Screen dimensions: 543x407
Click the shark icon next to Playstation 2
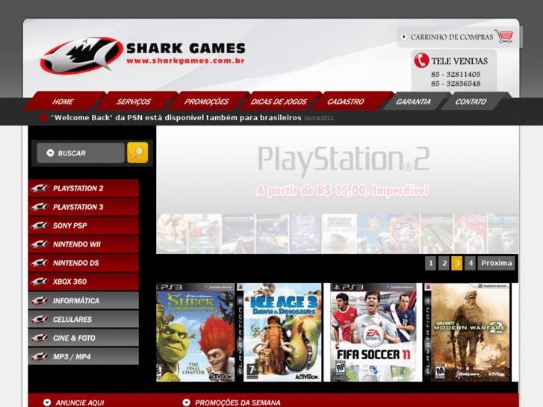[40, 188]
